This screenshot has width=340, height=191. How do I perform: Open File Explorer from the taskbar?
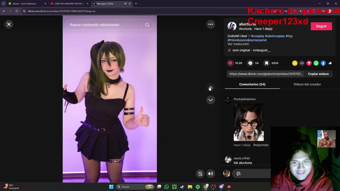190,187
